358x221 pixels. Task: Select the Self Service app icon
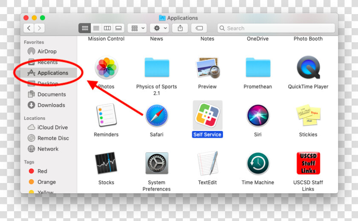(x=207, y=115)
